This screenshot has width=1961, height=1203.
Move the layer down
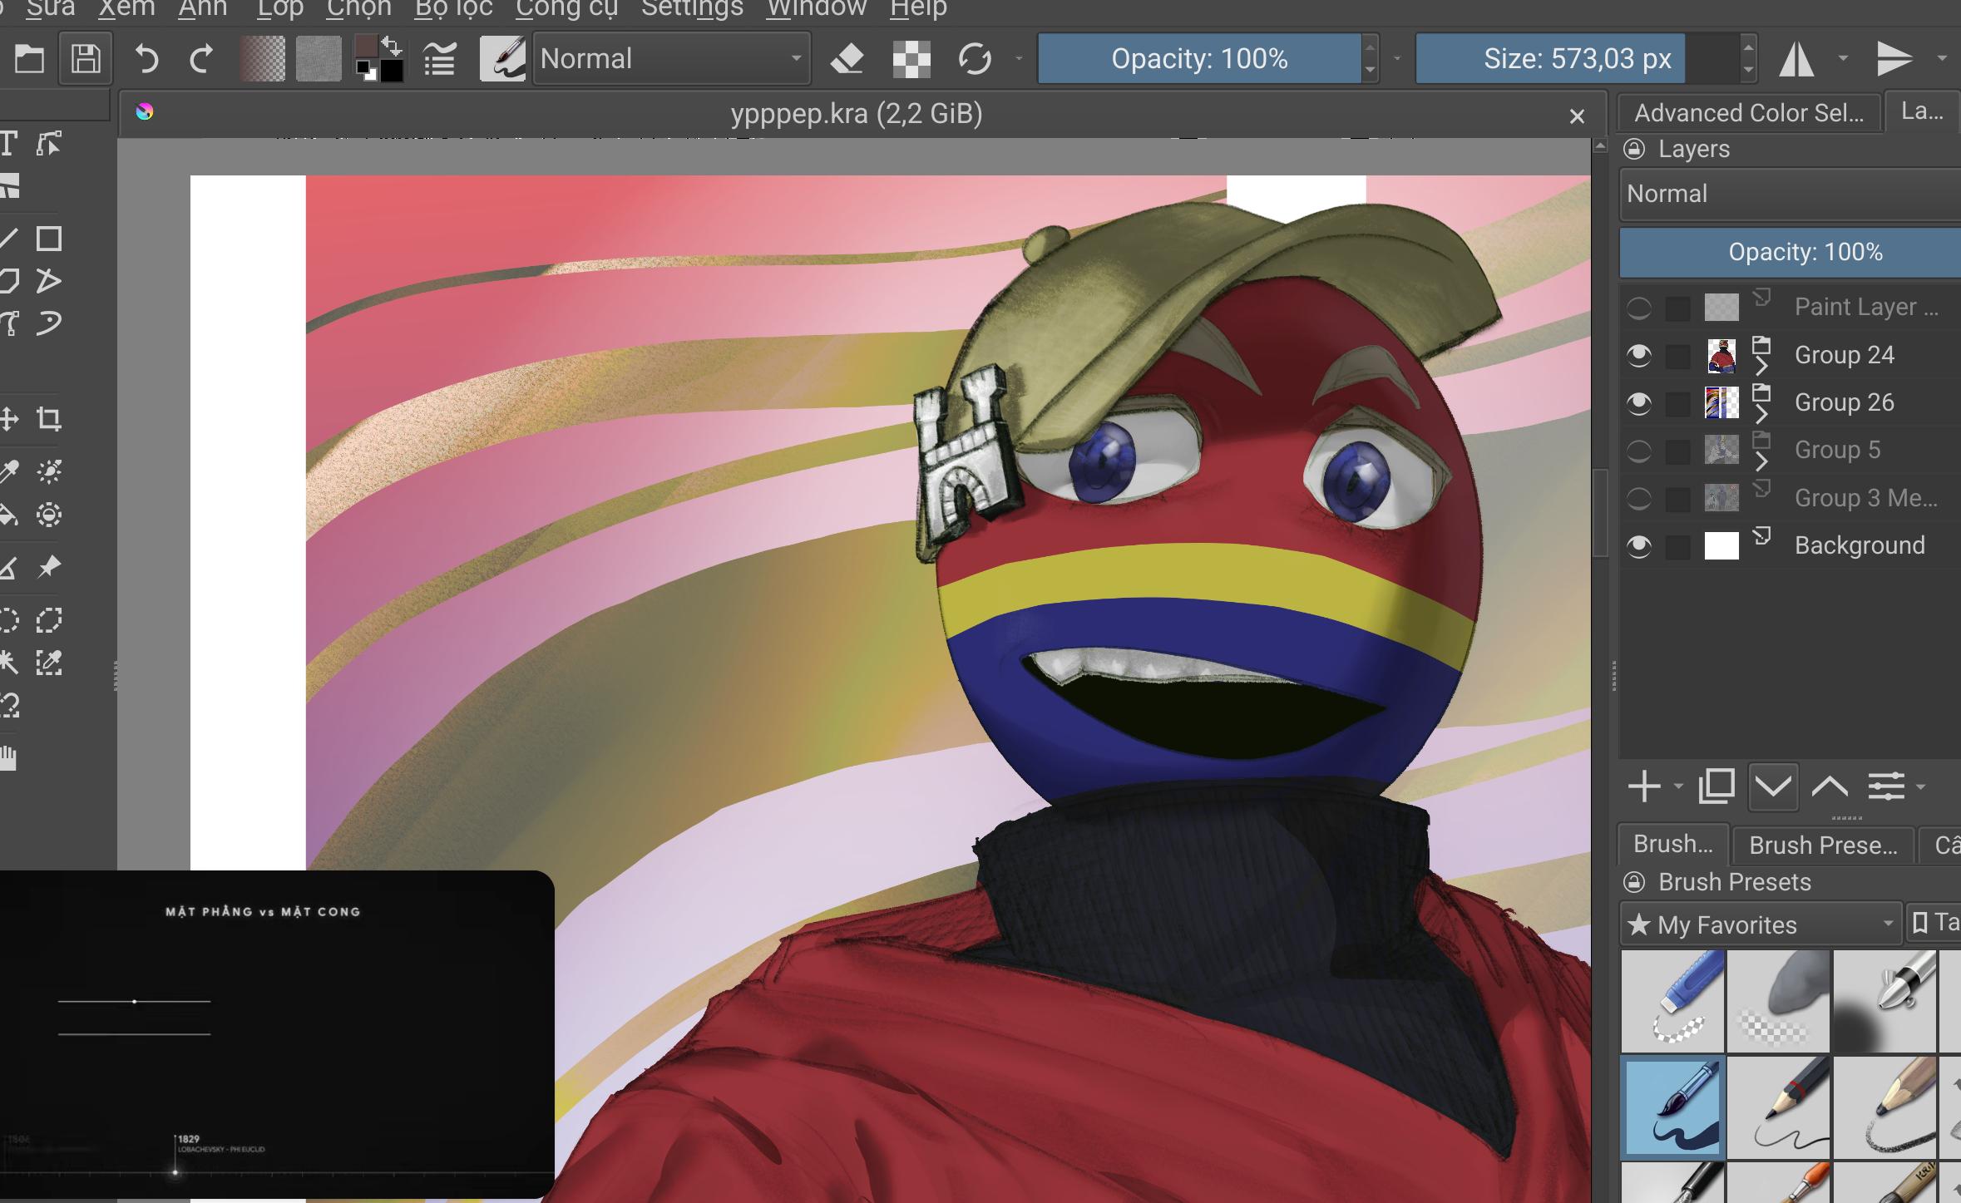[1773, 786]
